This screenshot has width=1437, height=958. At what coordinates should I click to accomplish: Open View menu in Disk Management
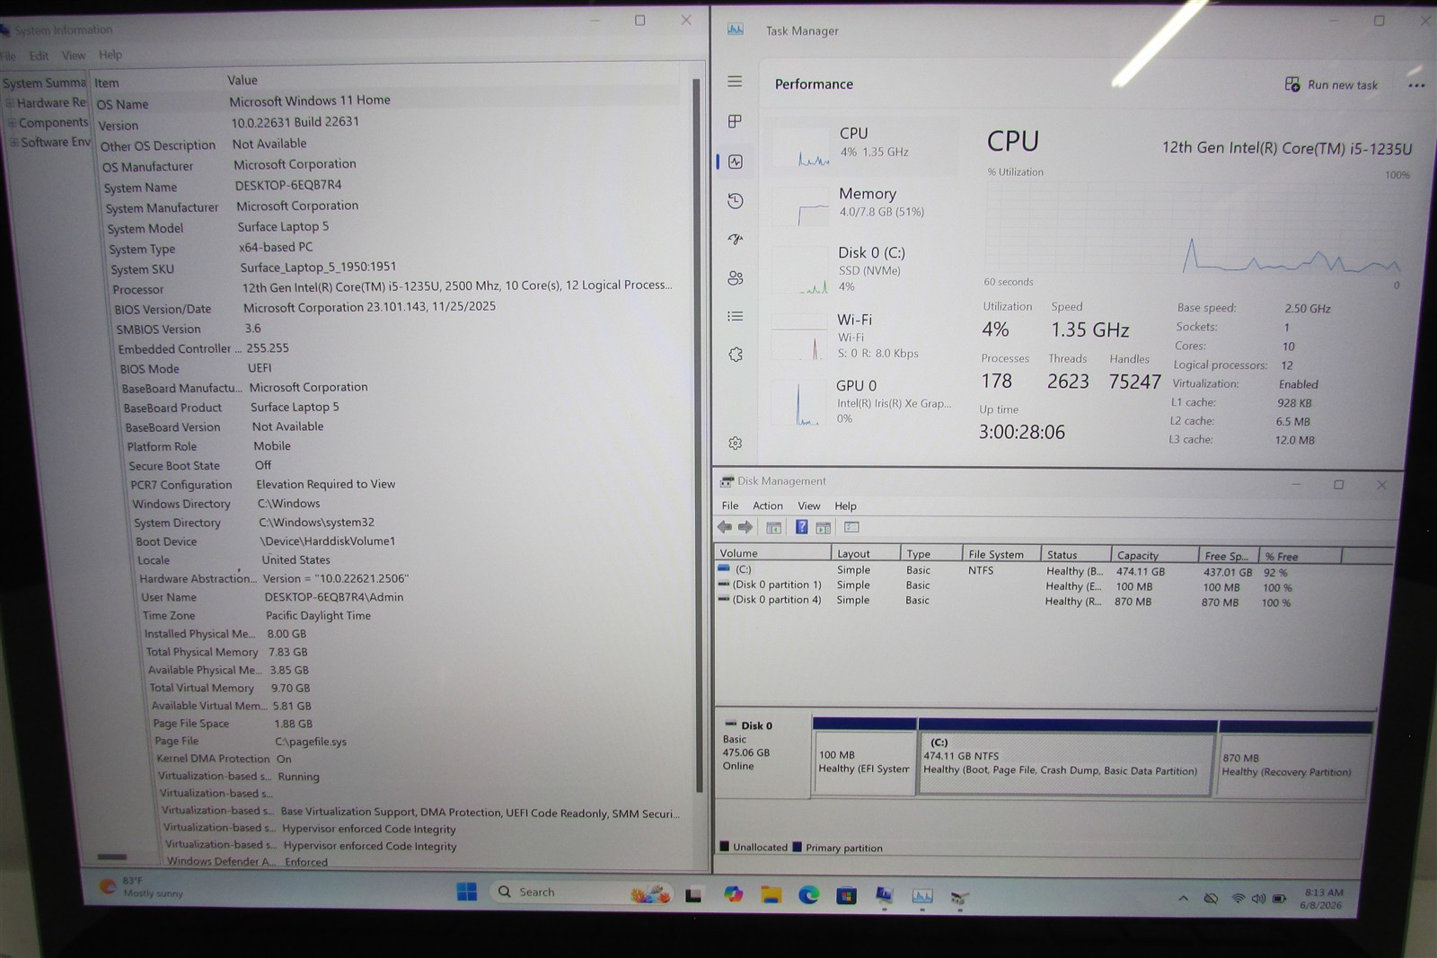(x=809, y=505)
